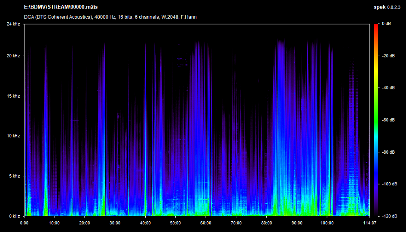
Task: Click the 0:00 time axis marker
Action: 24,223
